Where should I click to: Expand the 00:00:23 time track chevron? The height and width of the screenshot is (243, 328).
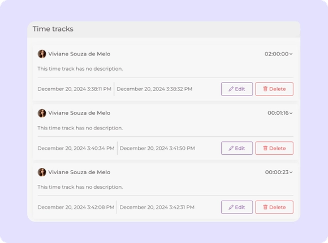tap(291, 172)
